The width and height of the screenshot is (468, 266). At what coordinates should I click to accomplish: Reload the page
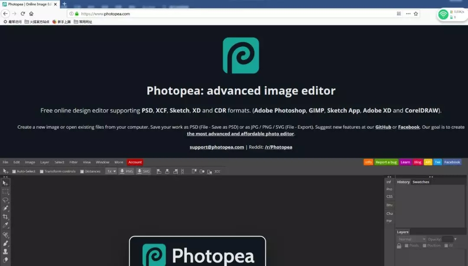coord(23,14)
